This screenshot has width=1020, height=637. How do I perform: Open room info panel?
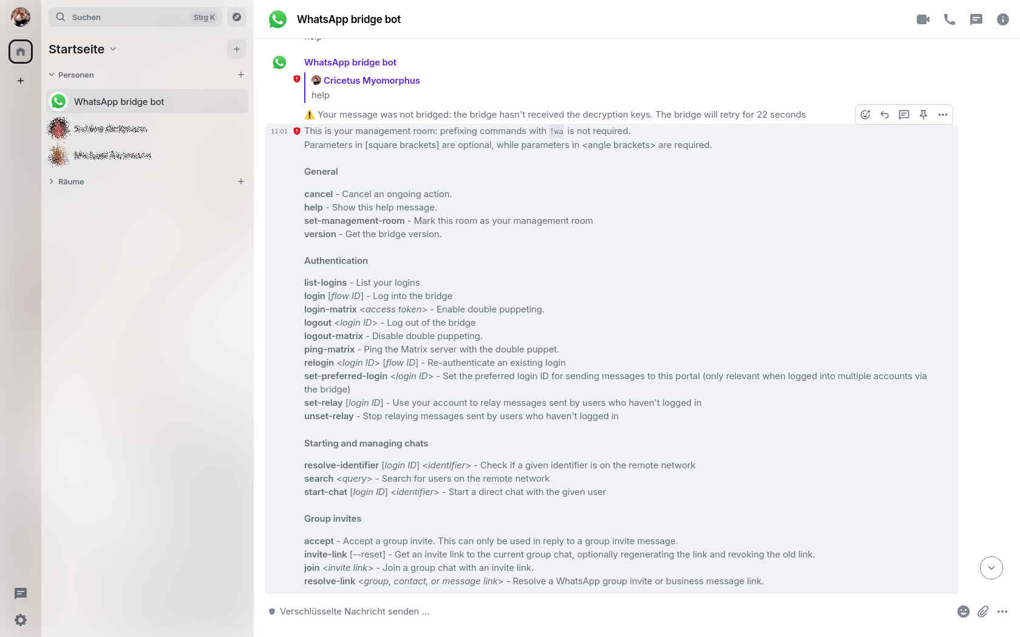(x=1003, y=19)
